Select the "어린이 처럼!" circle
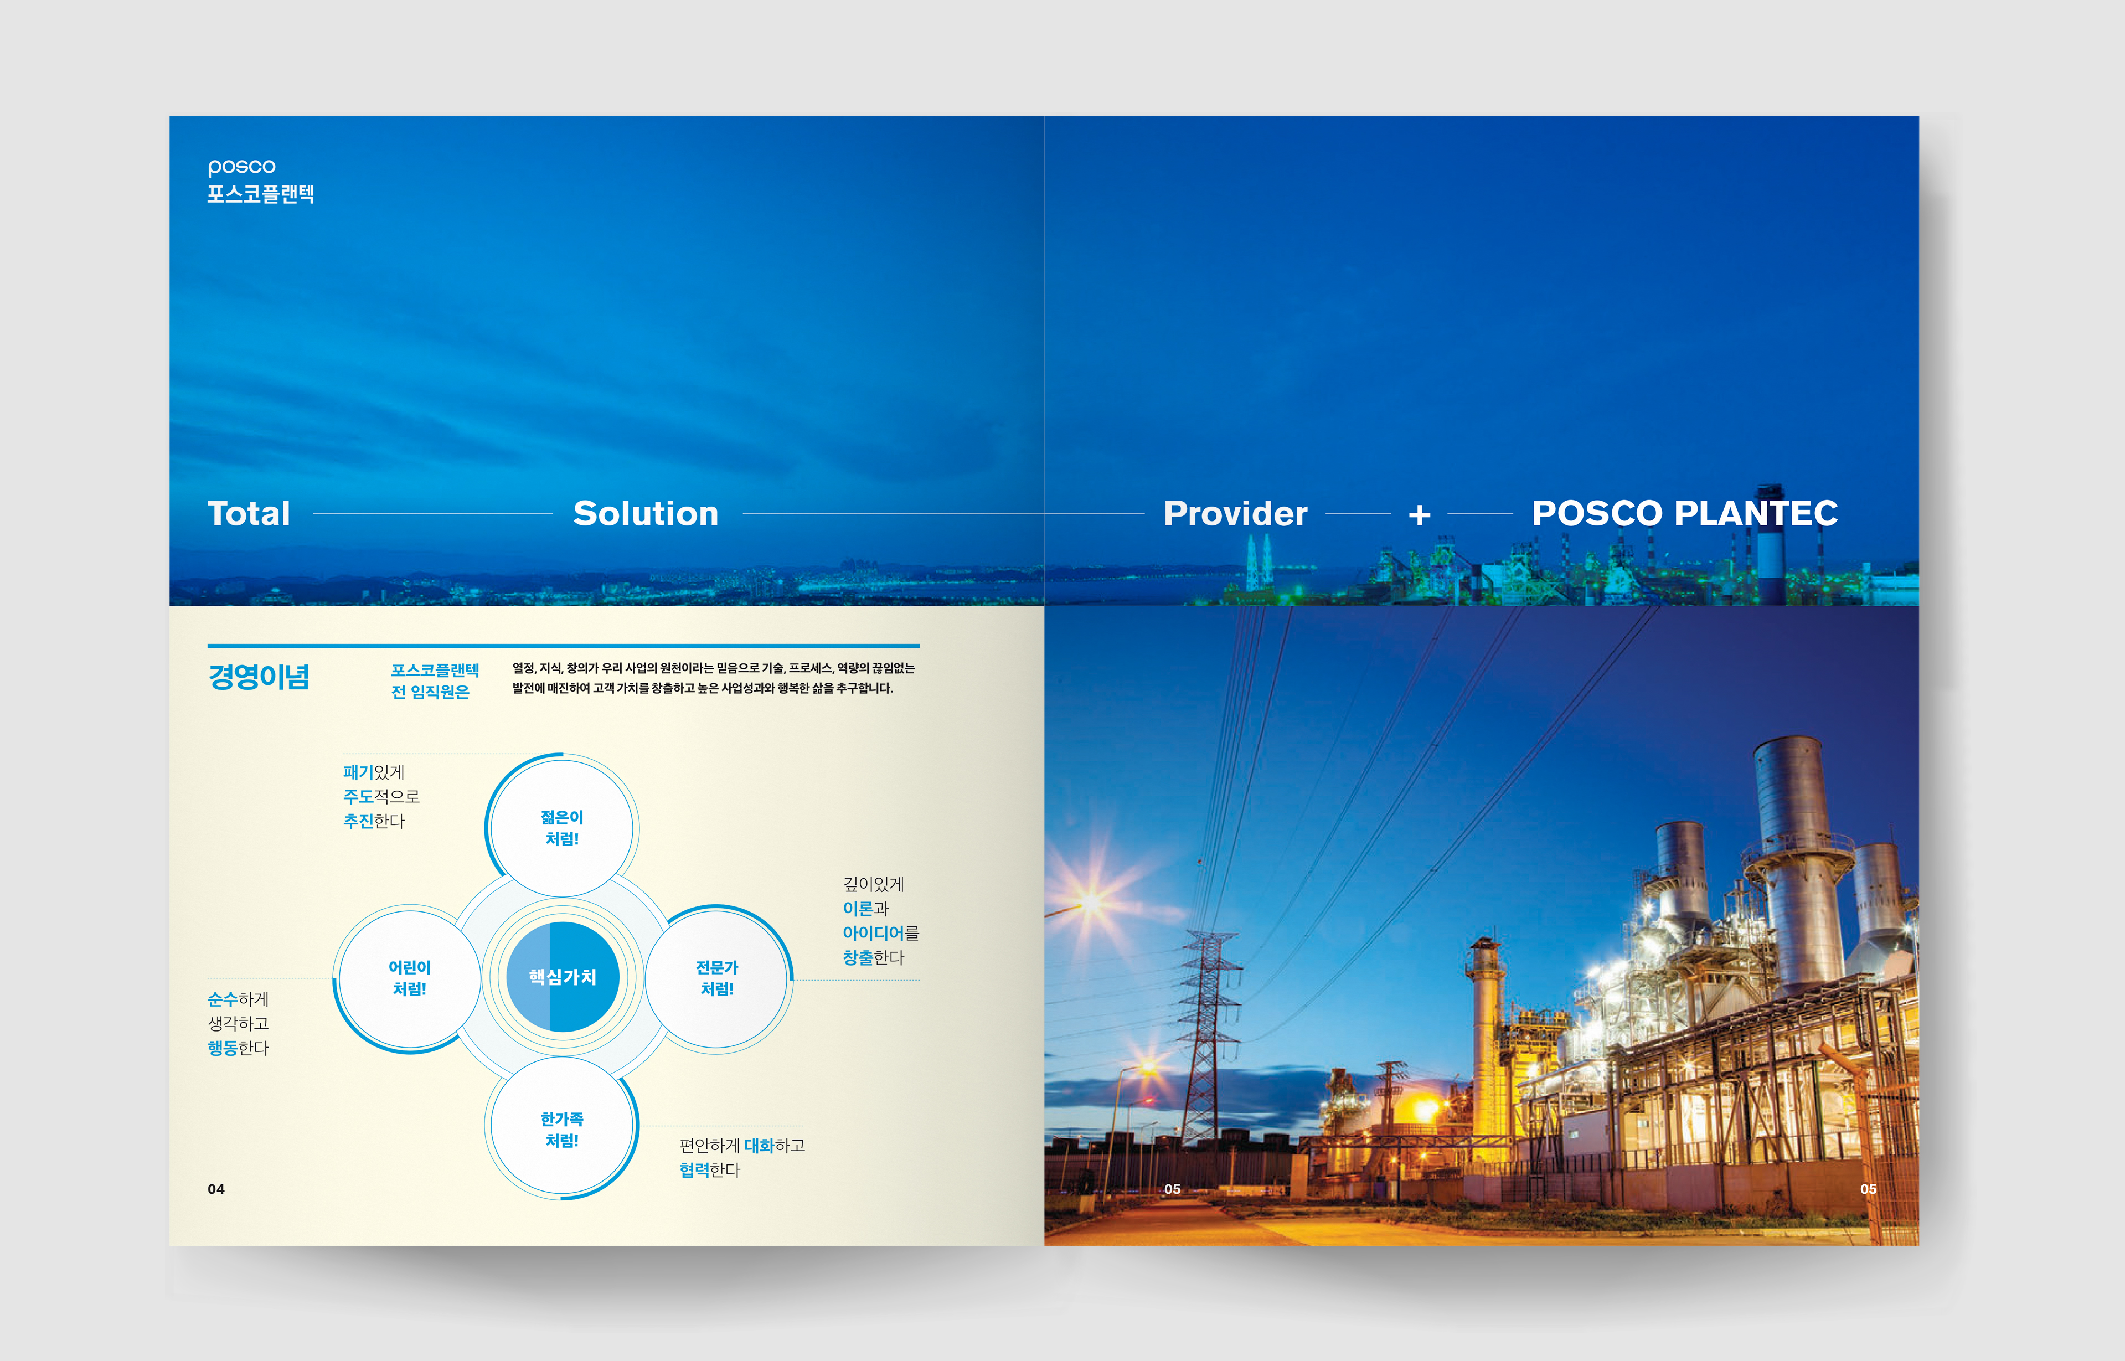Image resolution: width=2125 pixels, height=1361 pixels. pos(409,978)
